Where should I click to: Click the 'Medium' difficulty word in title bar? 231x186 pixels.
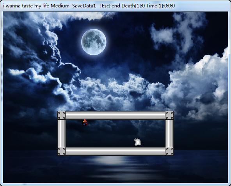pyautogui.click(x=60, y=6)
